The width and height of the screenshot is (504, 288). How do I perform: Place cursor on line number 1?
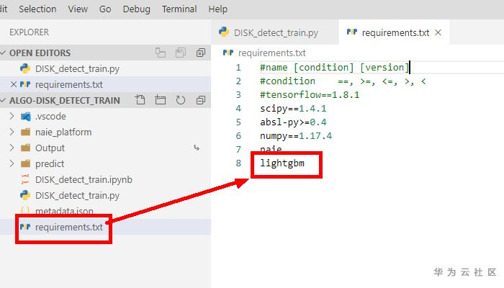[238, 68]
